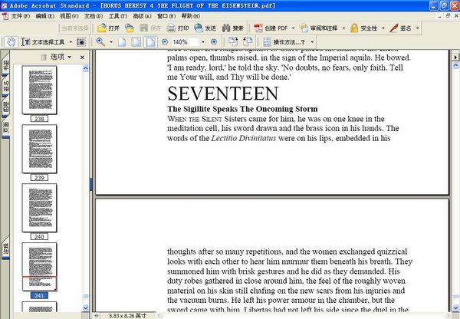460x319 pixels.
Task: Click the Search (搜索) binoculars button
Action: coord(232,28)
